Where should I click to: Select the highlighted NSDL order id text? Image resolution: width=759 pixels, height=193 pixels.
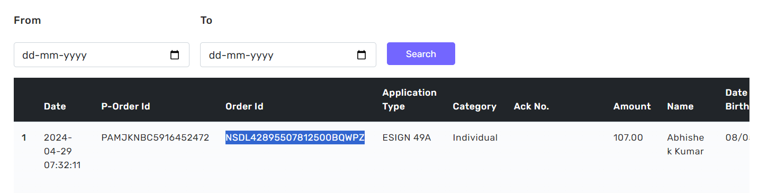coord(295,137)
